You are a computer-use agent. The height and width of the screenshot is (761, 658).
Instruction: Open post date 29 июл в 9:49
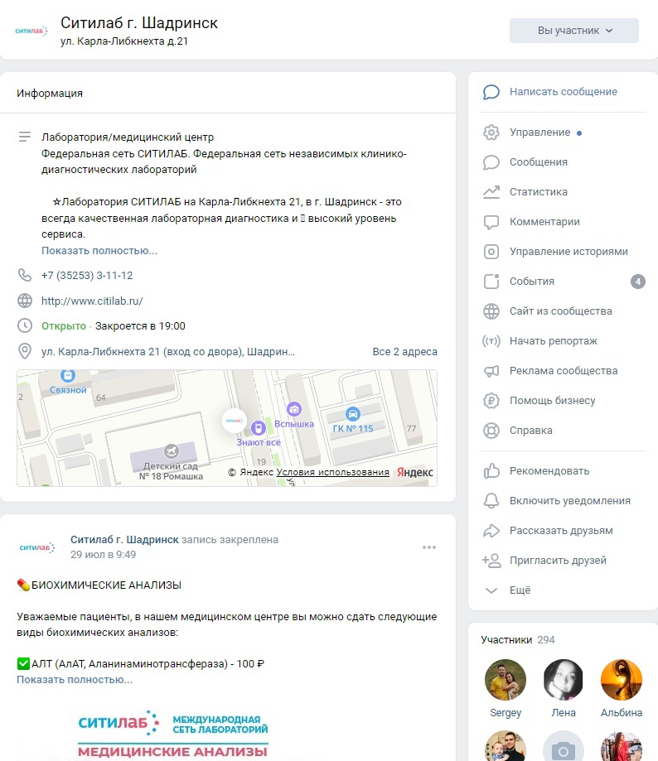(103, 554)
